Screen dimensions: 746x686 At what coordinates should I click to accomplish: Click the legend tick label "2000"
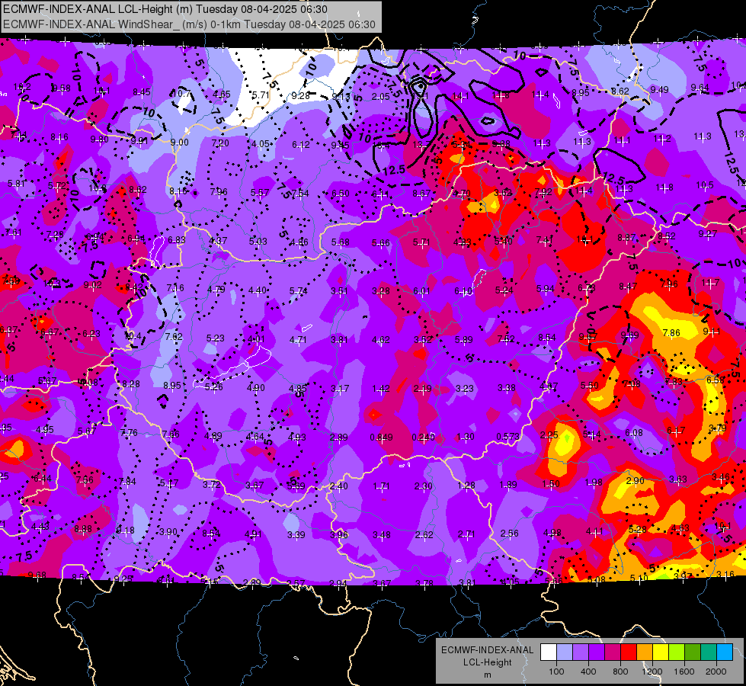click(x=716, y=672)
